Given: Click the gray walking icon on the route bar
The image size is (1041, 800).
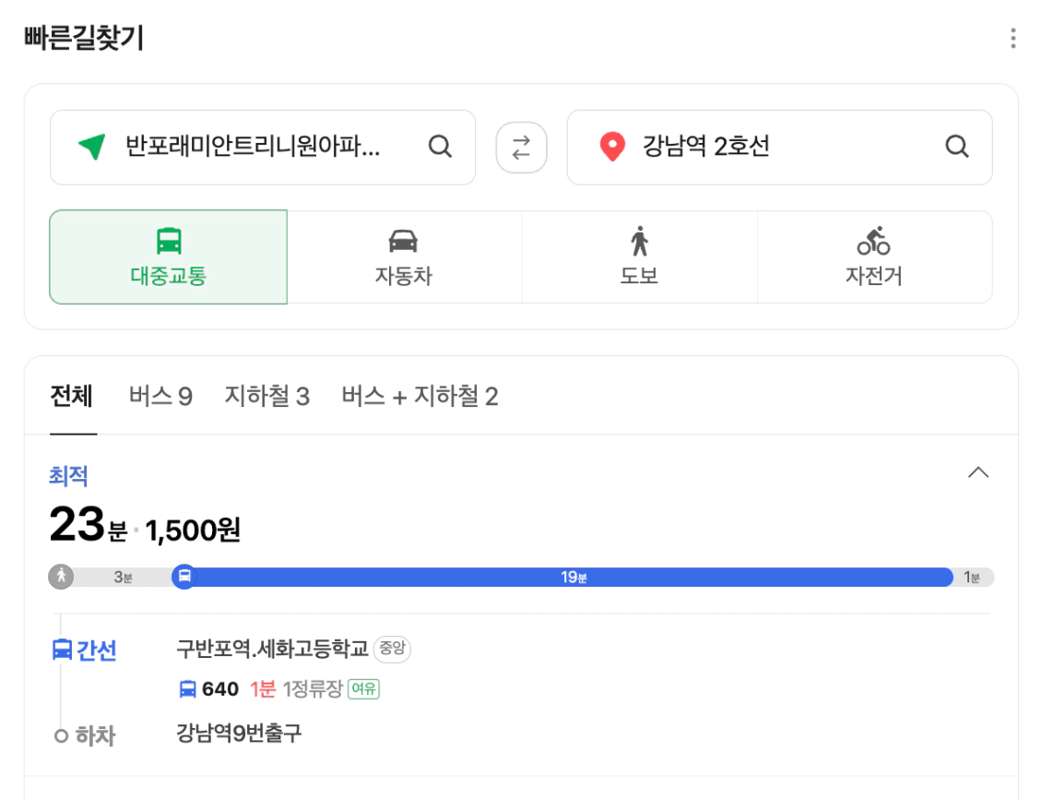Looking at the screenshot, I should pyautogui.click(x=61, y=577).
